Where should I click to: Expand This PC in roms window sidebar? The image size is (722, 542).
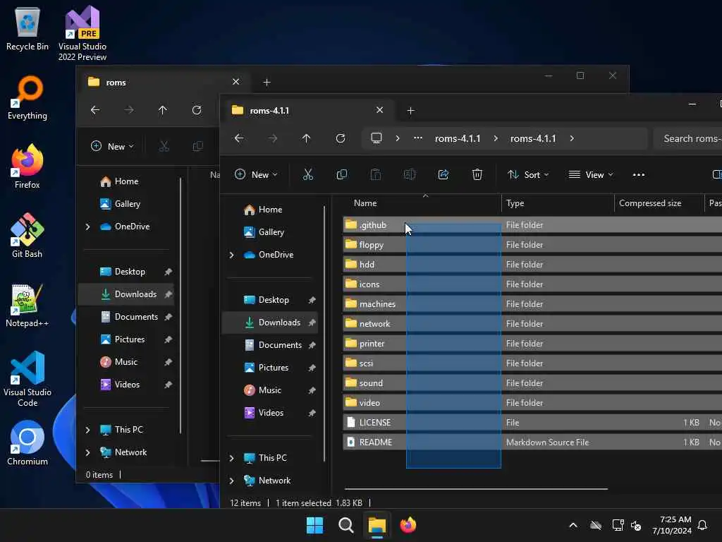88,430
